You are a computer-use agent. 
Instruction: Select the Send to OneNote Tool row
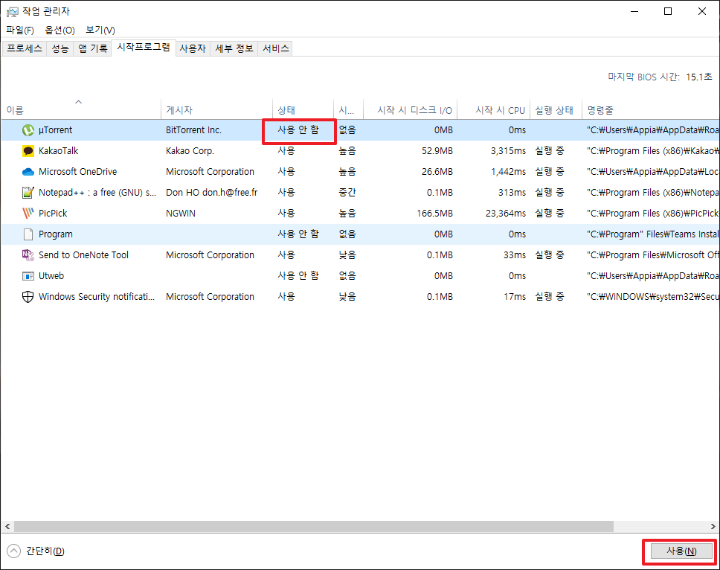click(x=83, y=255)
